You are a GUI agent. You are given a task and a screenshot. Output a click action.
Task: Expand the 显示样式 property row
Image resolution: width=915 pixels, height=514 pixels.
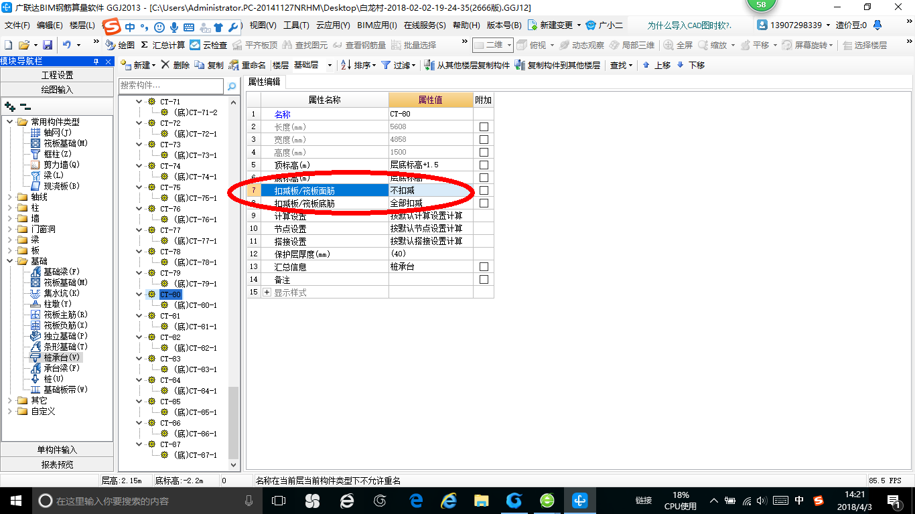pos(267,292)
